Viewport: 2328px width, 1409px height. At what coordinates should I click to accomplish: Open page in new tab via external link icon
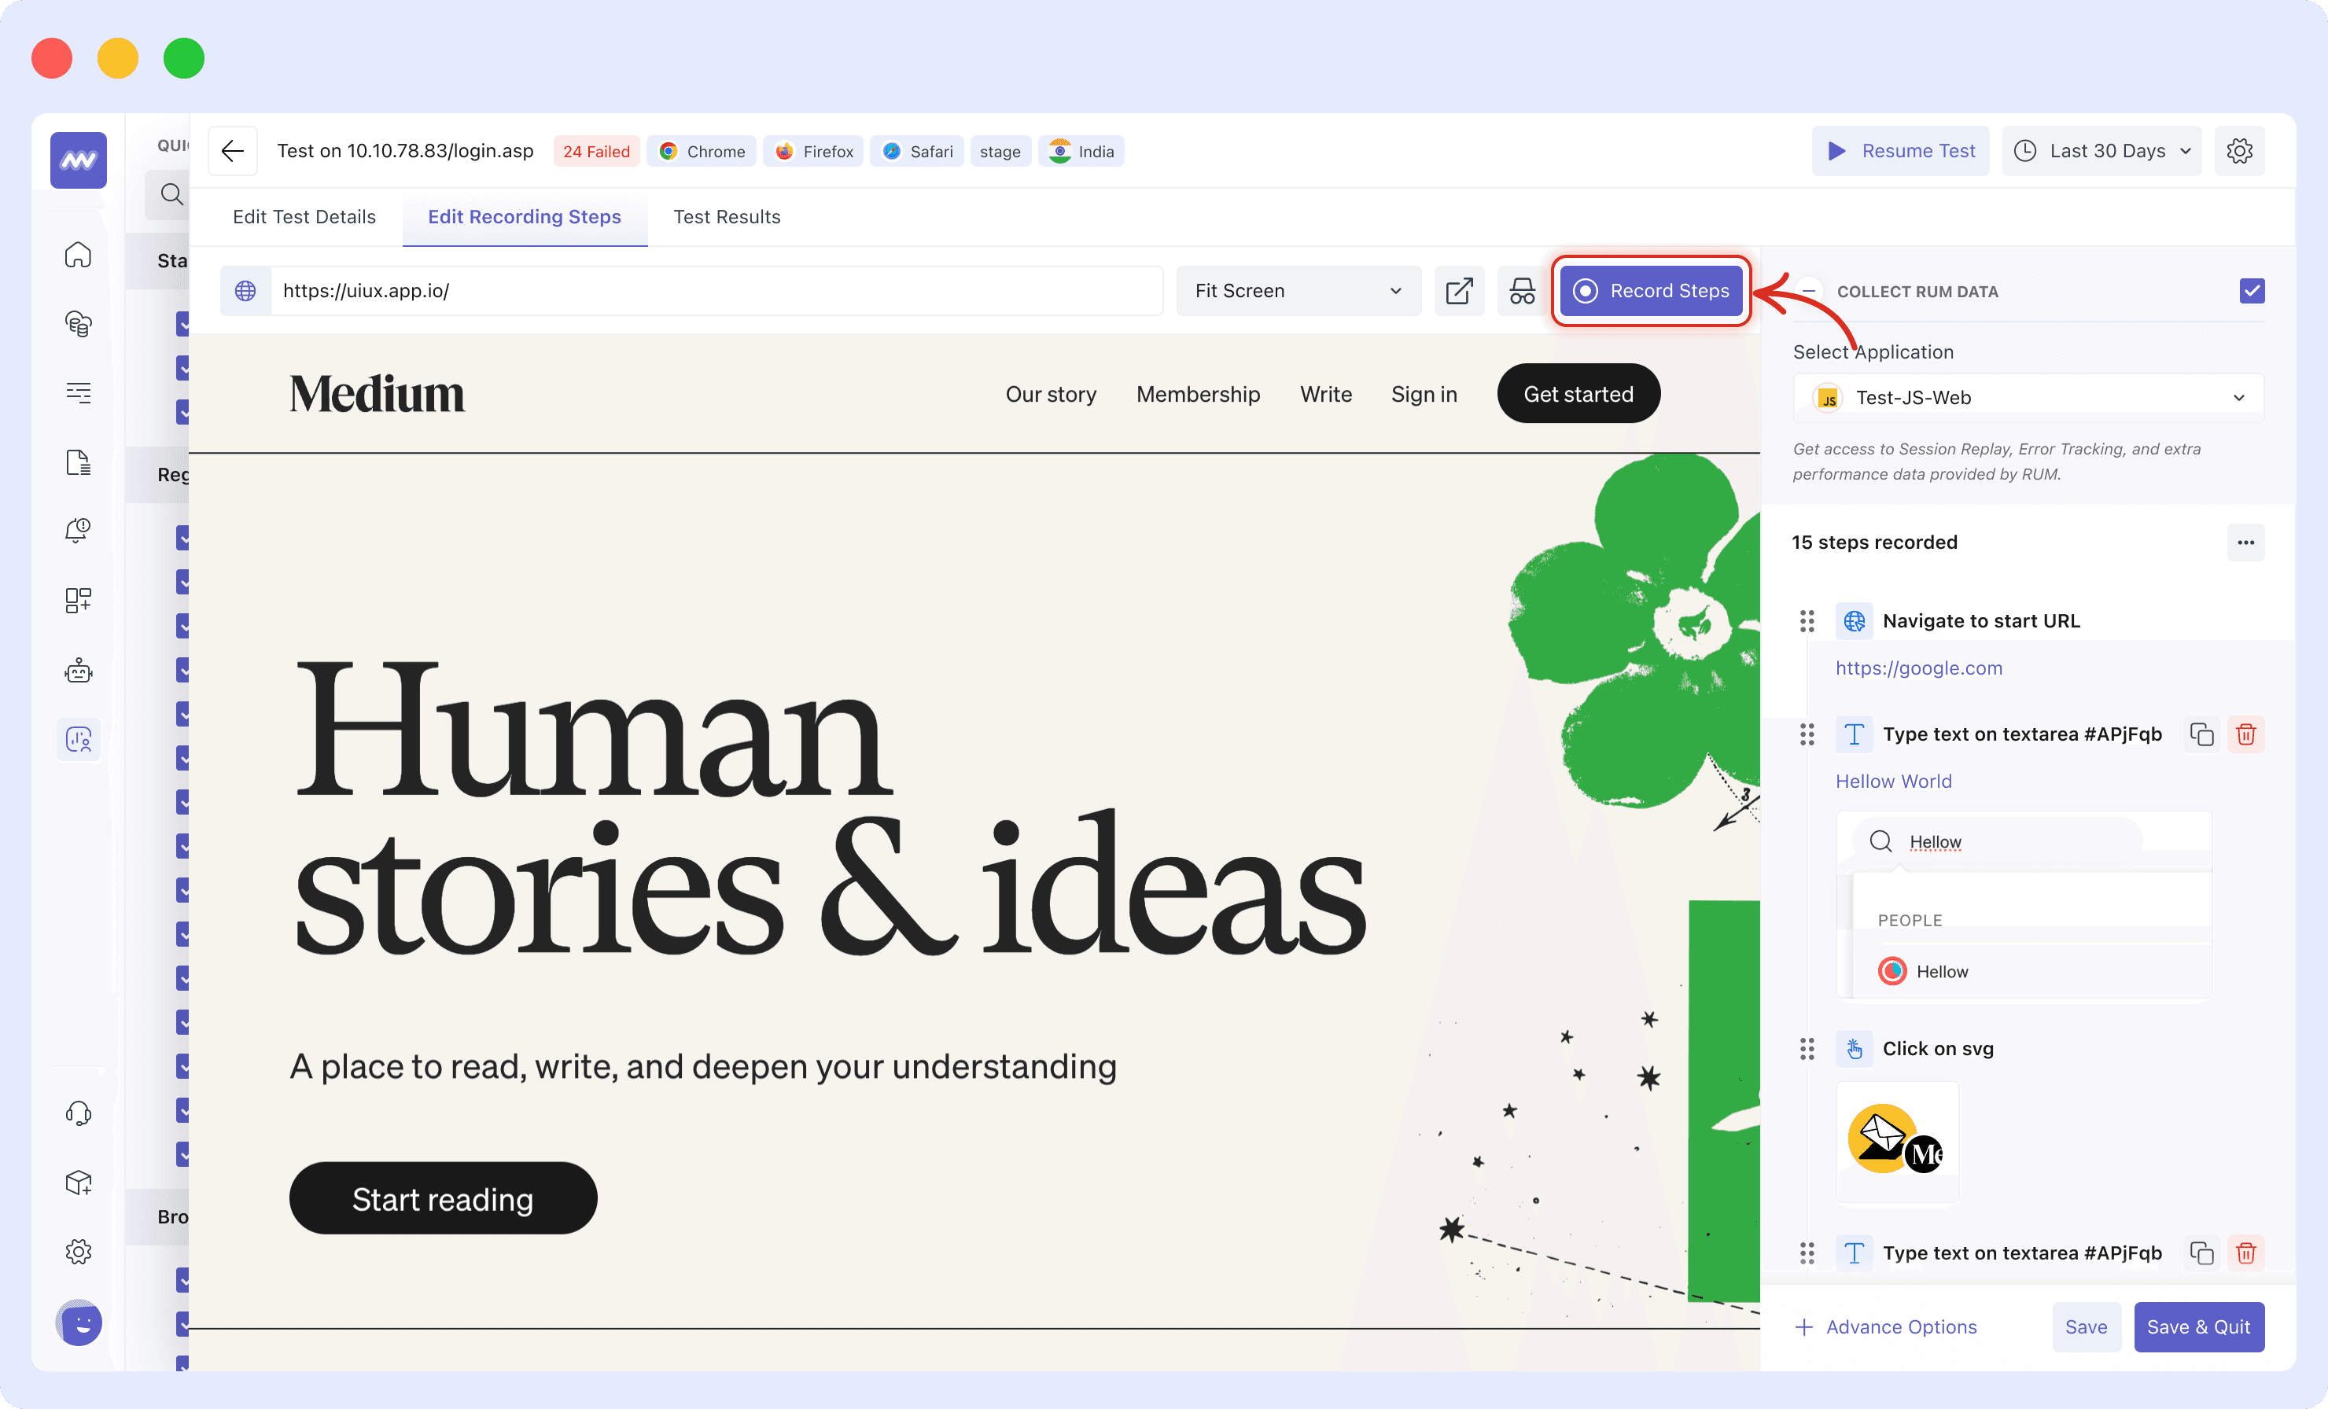click(x=1459, y=291)
